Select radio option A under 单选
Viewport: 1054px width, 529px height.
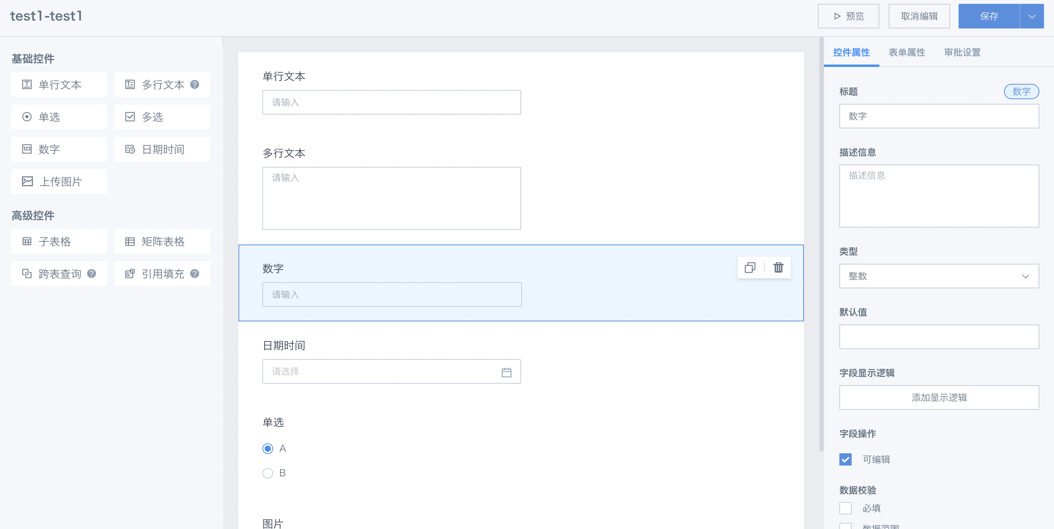268,449
